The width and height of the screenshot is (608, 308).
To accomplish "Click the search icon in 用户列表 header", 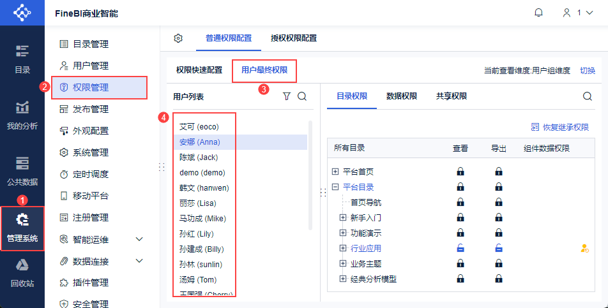I will tap(302, 96).
